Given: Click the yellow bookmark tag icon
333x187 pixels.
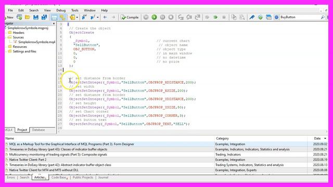Looking at the screenshot, I should pyautogui.click(x=72, y=17).
